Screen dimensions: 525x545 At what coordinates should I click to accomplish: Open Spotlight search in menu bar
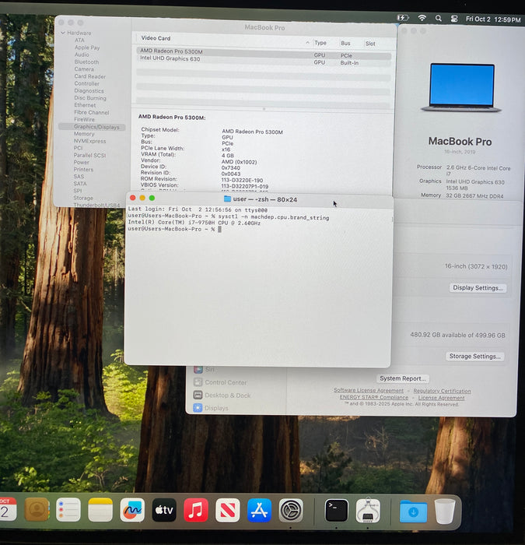pos(439,19)
